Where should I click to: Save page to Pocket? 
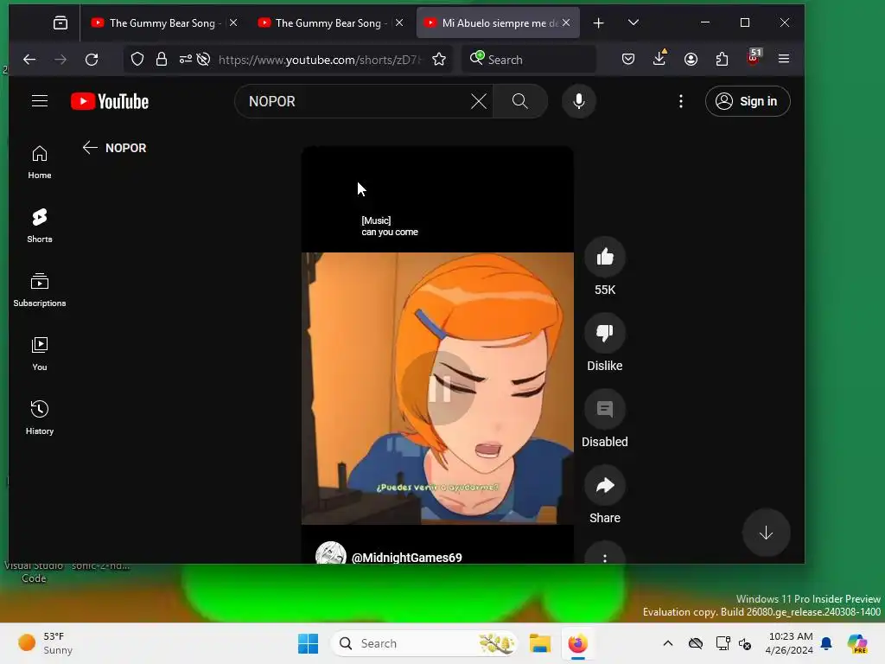pyautogui.click(x=628, y=60)
